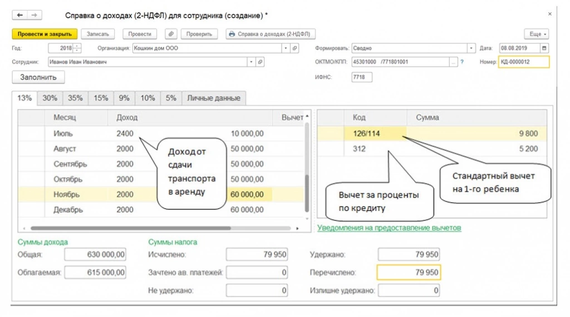Focus the Зачтено ав. платежей field
This screenshot has width=570, height=317.
click(257, 273)
